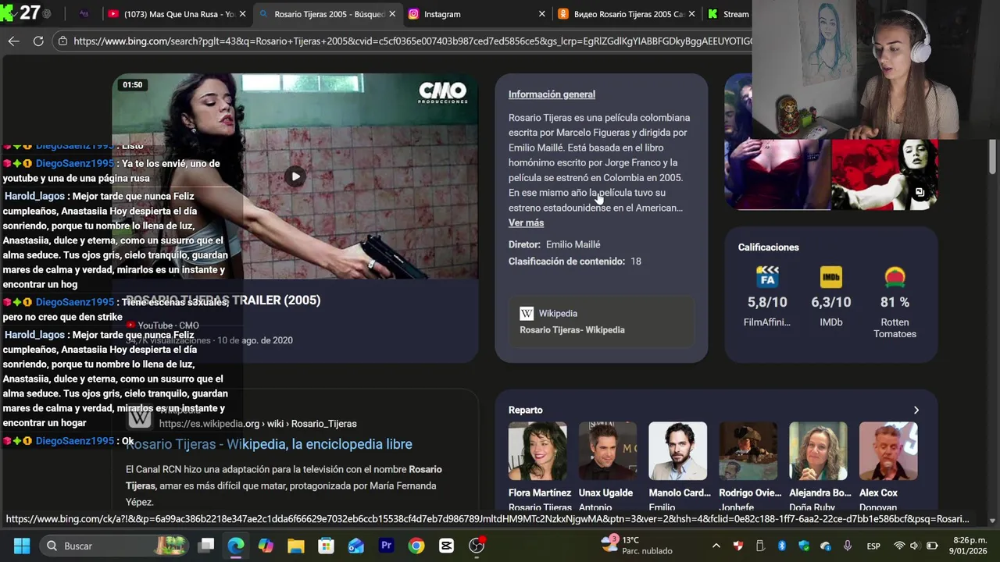Close the Rosario Tijeras 2005 search tab
The height and width of the screenshot is (562, 1000).
tap(391, 14)
